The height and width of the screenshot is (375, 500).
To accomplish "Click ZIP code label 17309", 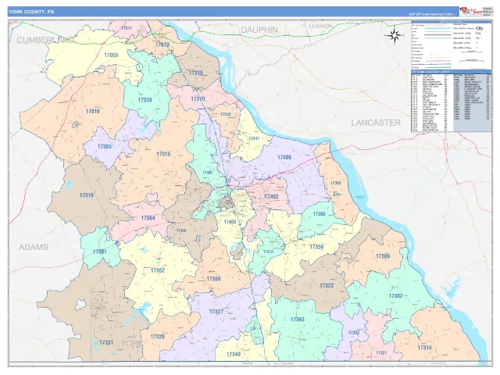I will (x=383, y=256).
